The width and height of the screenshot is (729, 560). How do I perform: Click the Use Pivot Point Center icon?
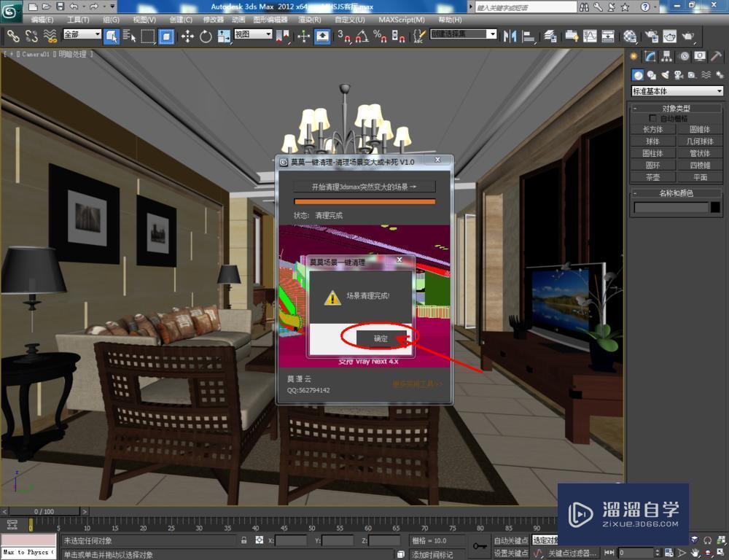click(x=283, y=36)
